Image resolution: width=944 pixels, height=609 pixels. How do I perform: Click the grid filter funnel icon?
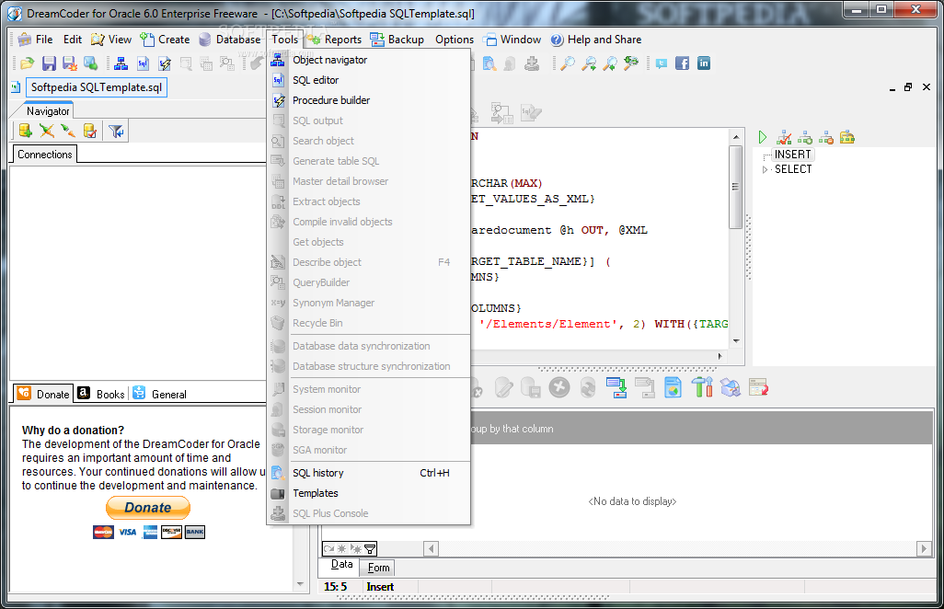point(370,549)
